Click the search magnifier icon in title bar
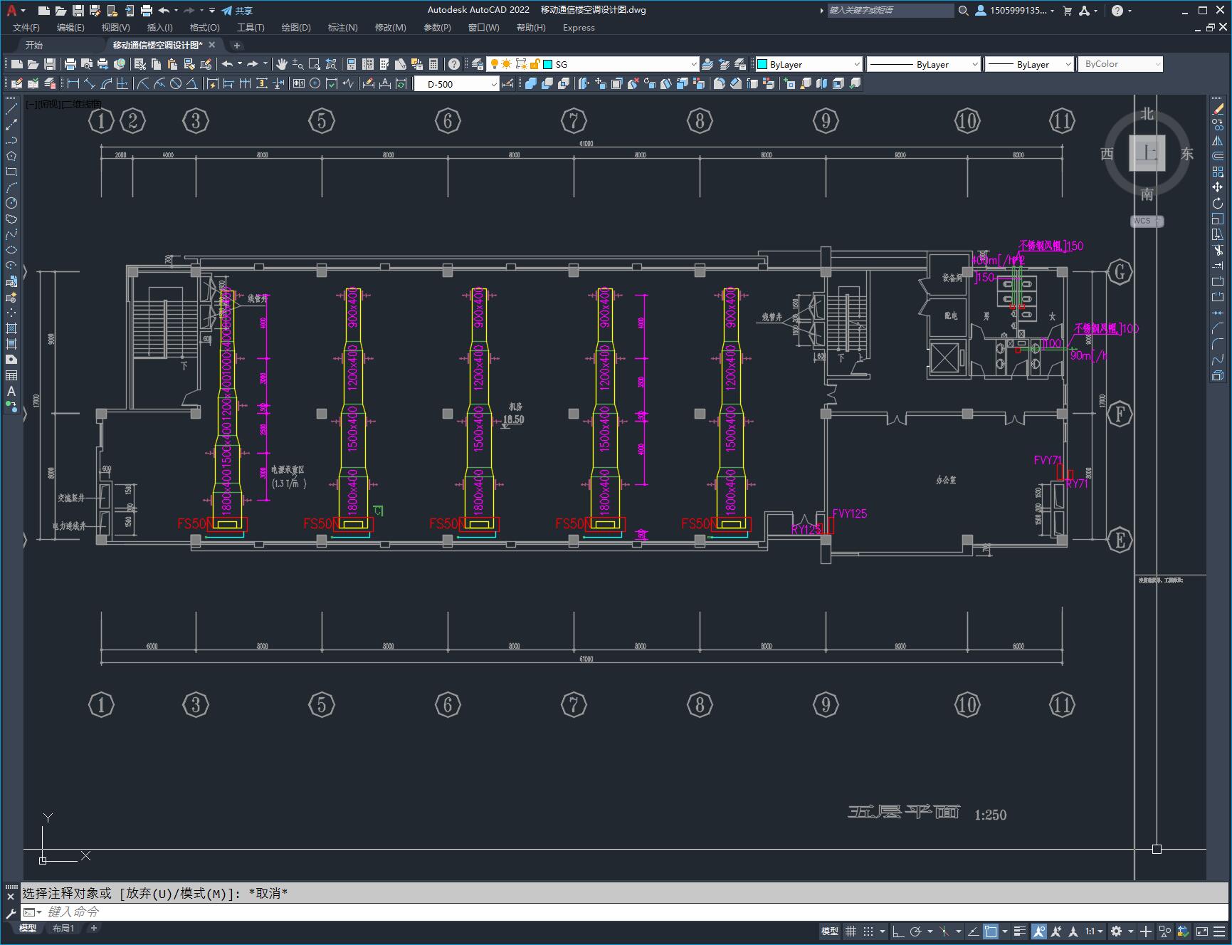 [963, 11]
